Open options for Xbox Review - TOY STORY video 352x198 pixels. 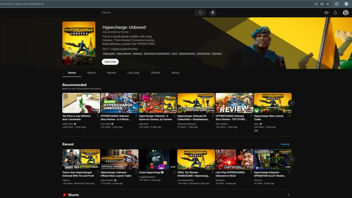tap(251, 116)
